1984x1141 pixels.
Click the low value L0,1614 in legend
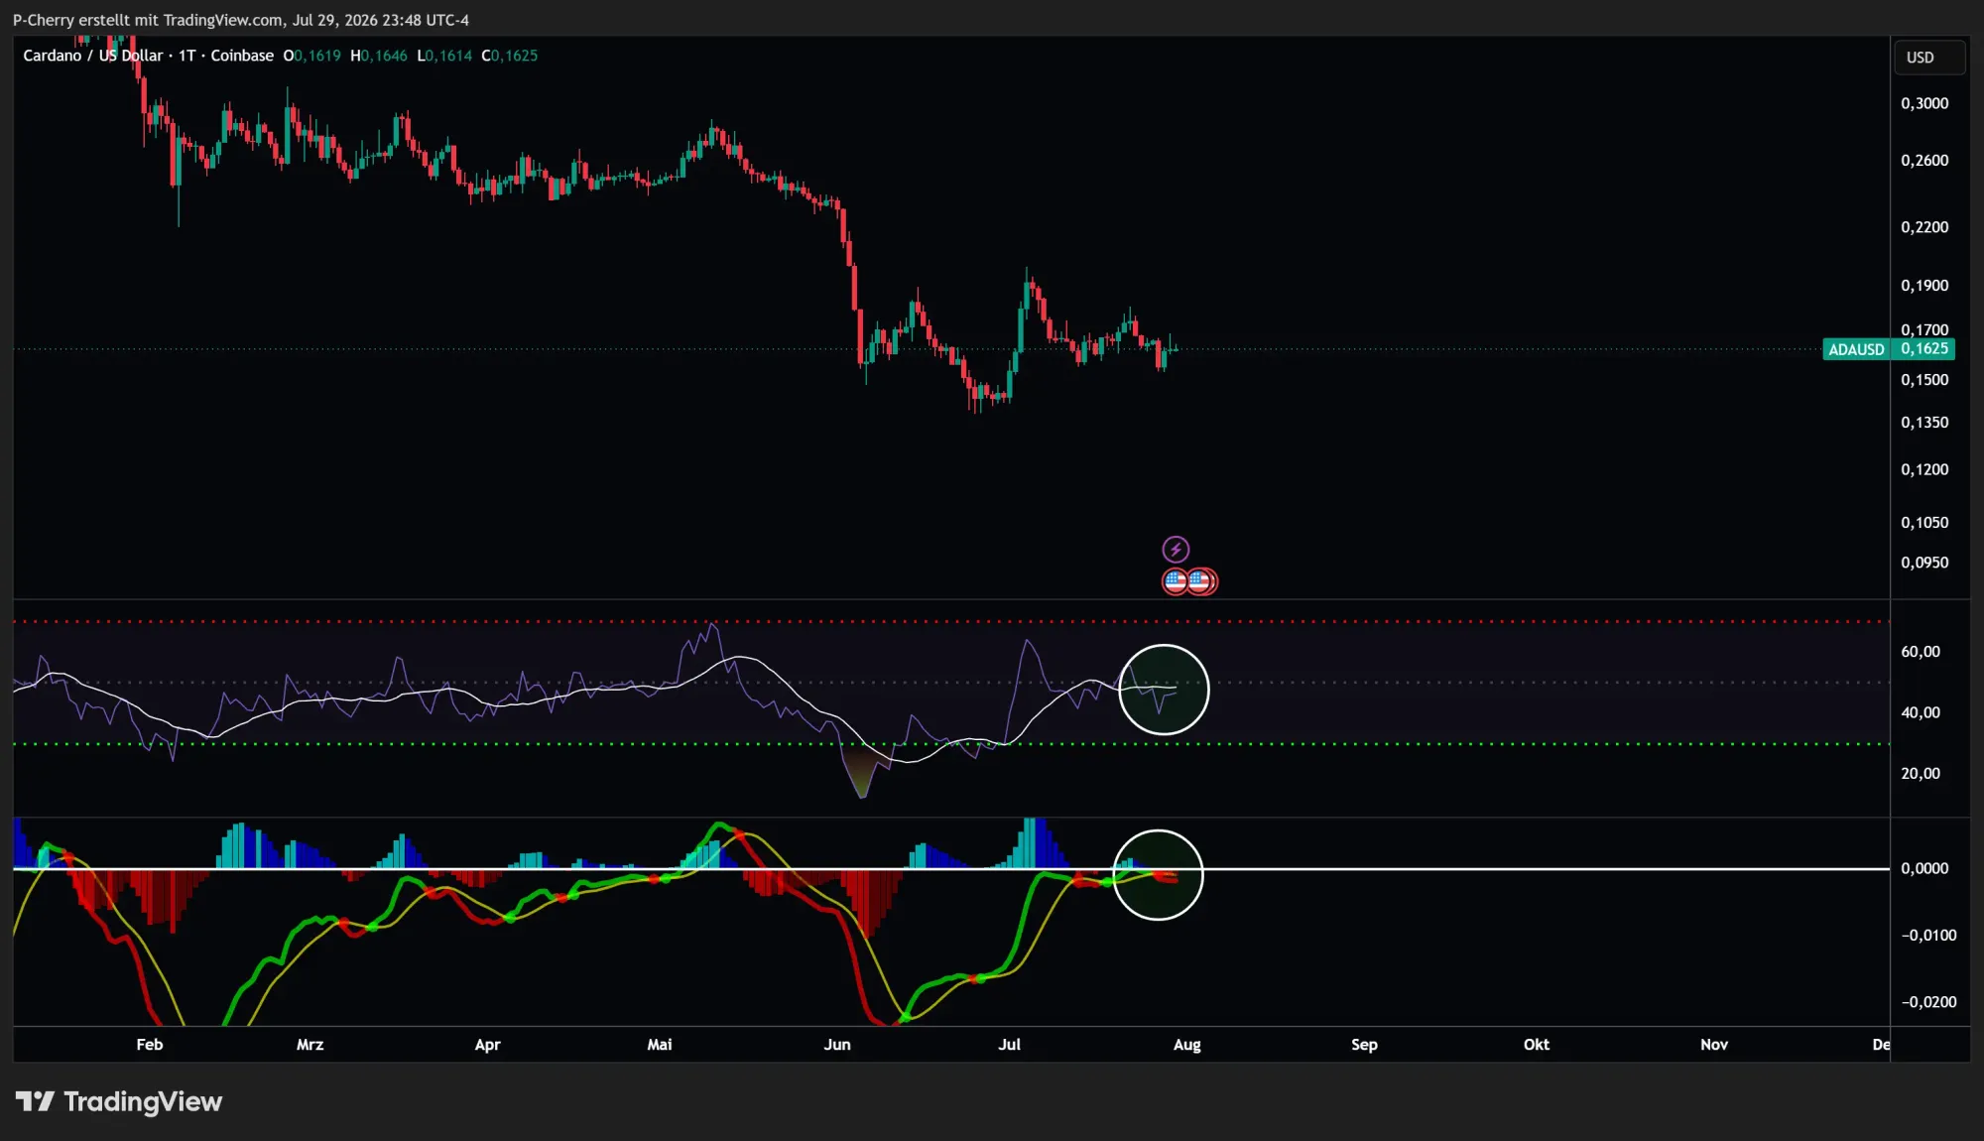click(x=444, y=56)
